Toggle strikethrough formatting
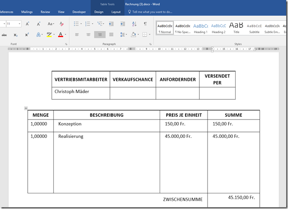 [4, 34]
